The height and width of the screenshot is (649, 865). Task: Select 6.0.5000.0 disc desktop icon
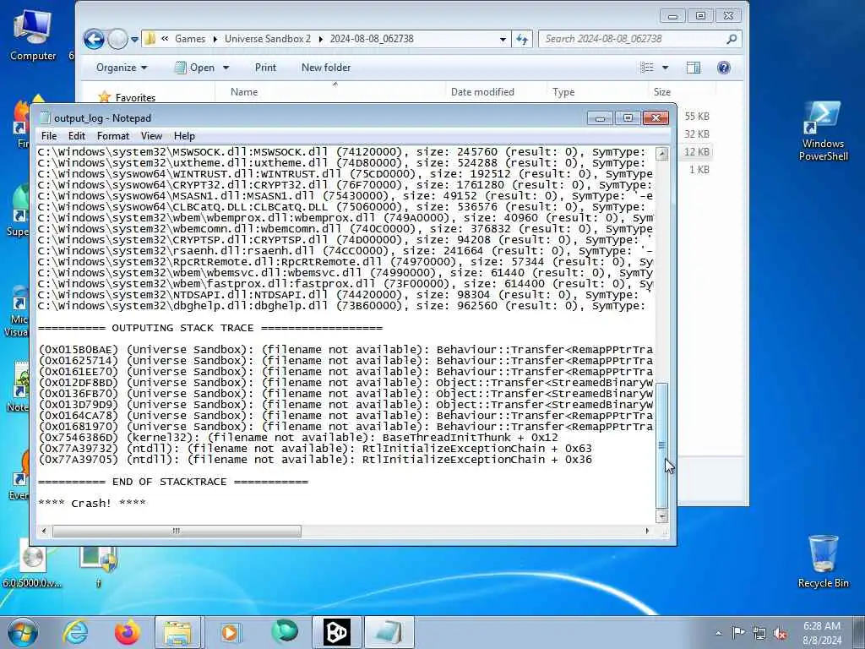[x=32, y=564]
